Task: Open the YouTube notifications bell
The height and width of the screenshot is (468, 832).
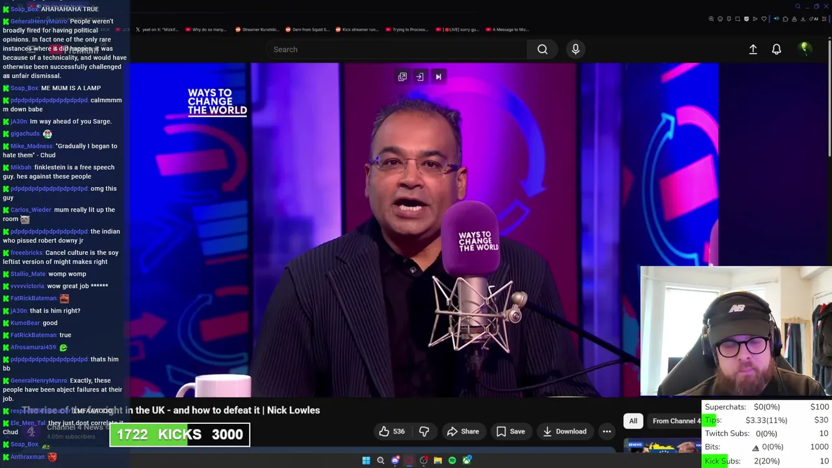Action: (x=776, y=49)
